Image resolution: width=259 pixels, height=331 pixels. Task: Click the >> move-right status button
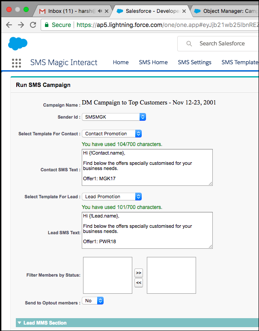pyautogui.click(x=139, y=273)
